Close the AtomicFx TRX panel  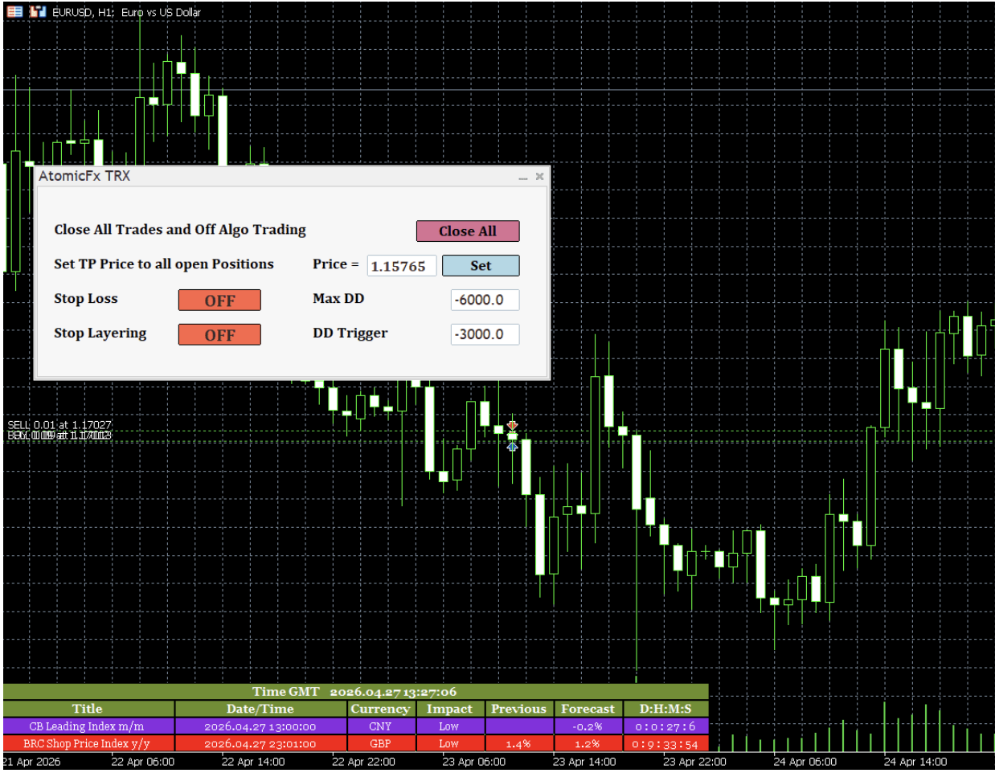[x=539, y=176]
